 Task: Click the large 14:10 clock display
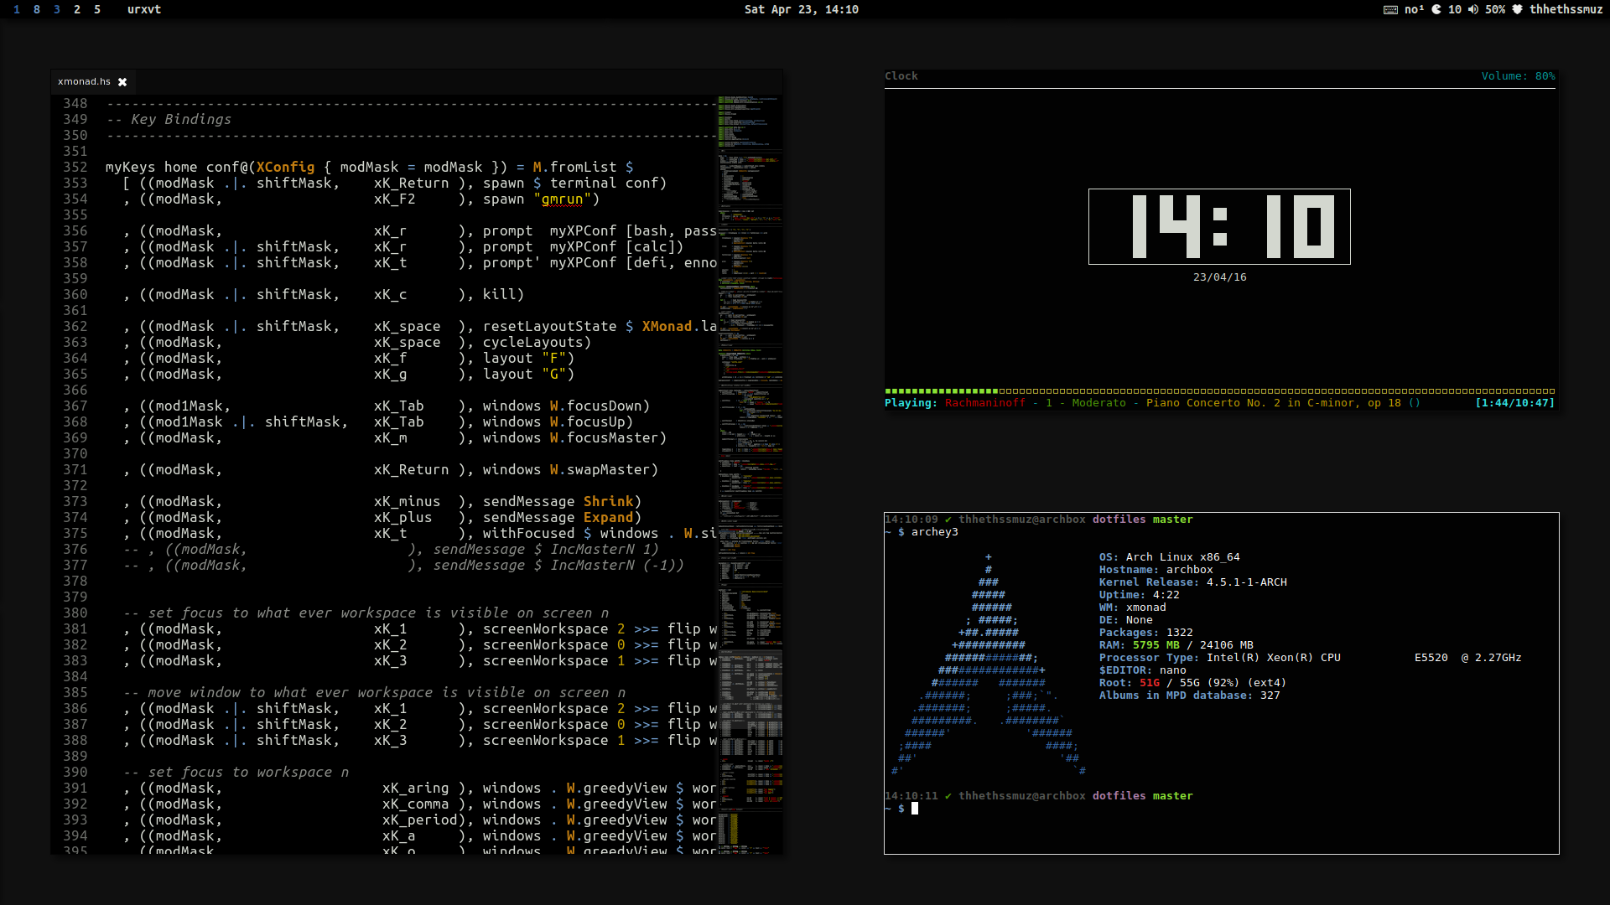coord(1219,226)
